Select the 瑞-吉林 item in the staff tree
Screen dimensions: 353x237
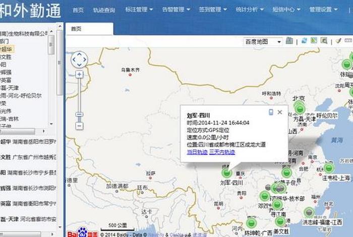(x=10, y=118)
